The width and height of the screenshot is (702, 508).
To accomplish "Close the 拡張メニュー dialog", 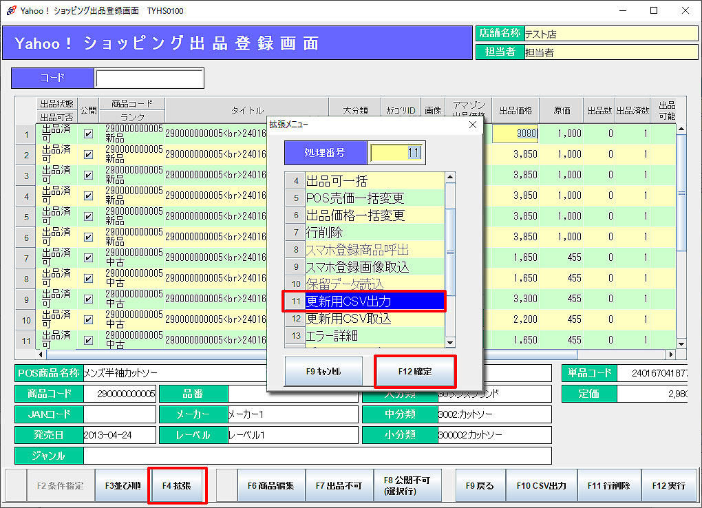I will 472,125.
